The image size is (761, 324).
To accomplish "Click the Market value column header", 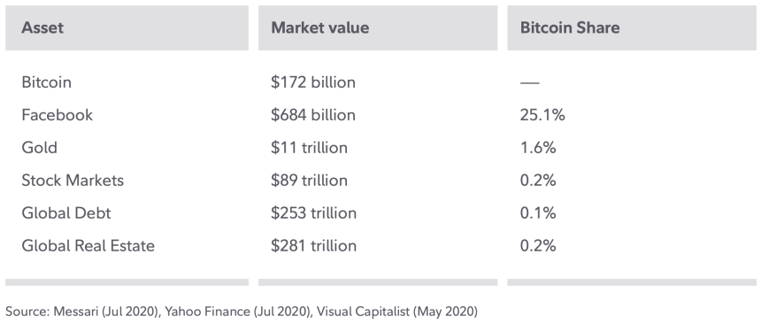I will (319, 27).
